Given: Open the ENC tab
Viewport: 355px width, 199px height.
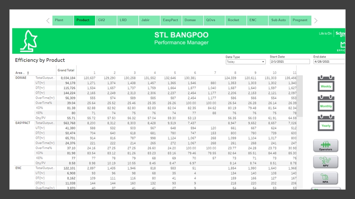Looking at the screenshot, I should 257,20.
